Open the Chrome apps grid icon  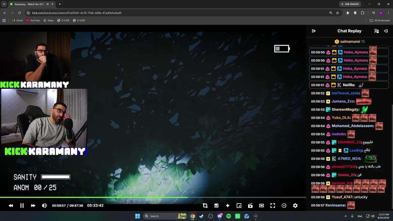4,21
